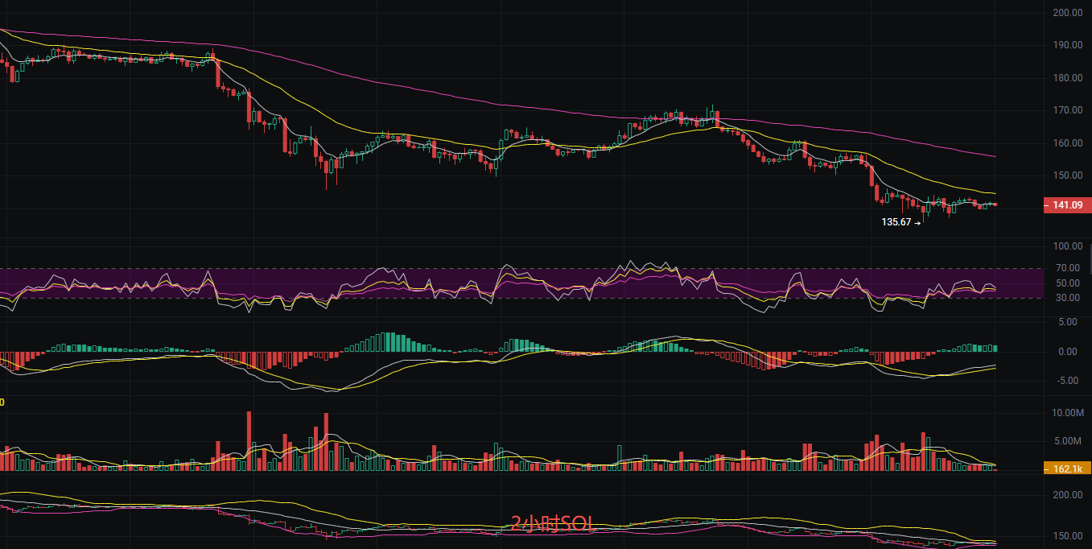The width and height of the screenshot is (1092, 549).
Task: Click the 100.00 label on RSI axis
Action: point(1066,246)
